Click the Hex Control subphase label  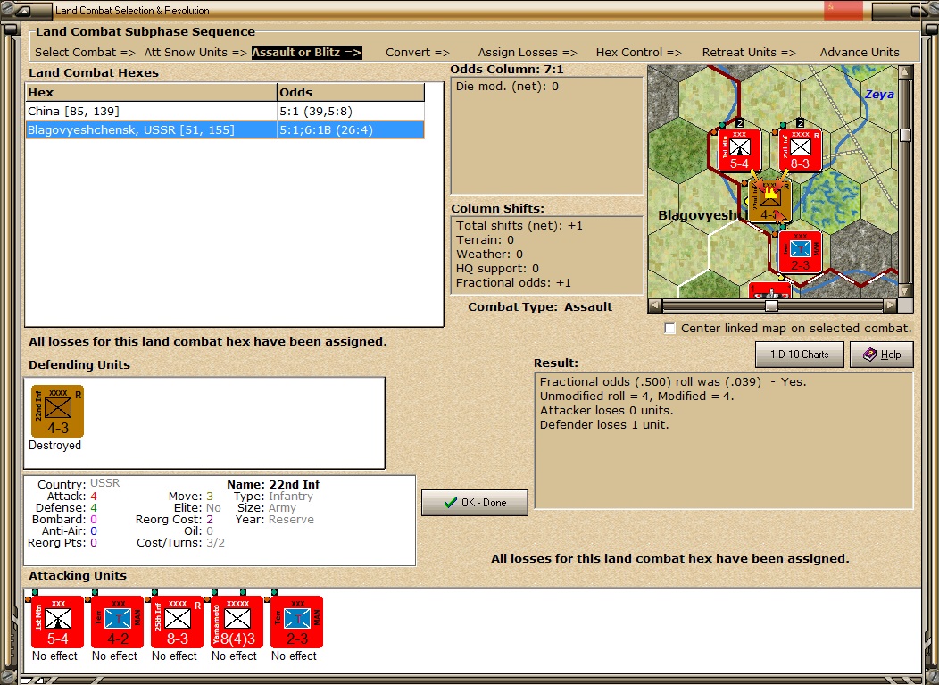click(x=638, y=52)
